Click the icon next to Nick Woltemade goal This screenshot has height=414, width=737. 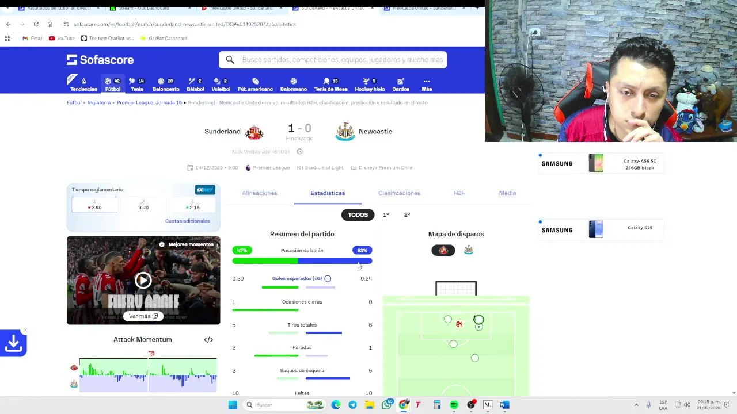tap(299, 152)
